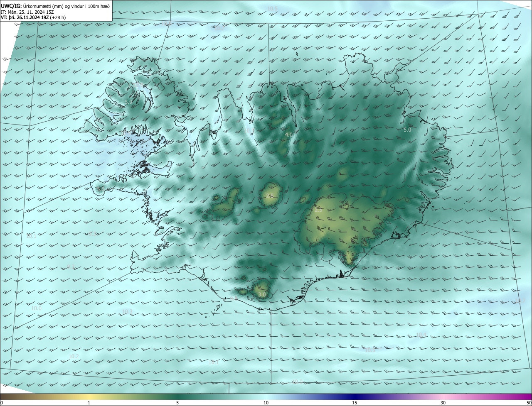The width and height of the screenshot is (532, 406).
Task: Click the 10 tick on the color scale
Action: [x=266, y=403]
